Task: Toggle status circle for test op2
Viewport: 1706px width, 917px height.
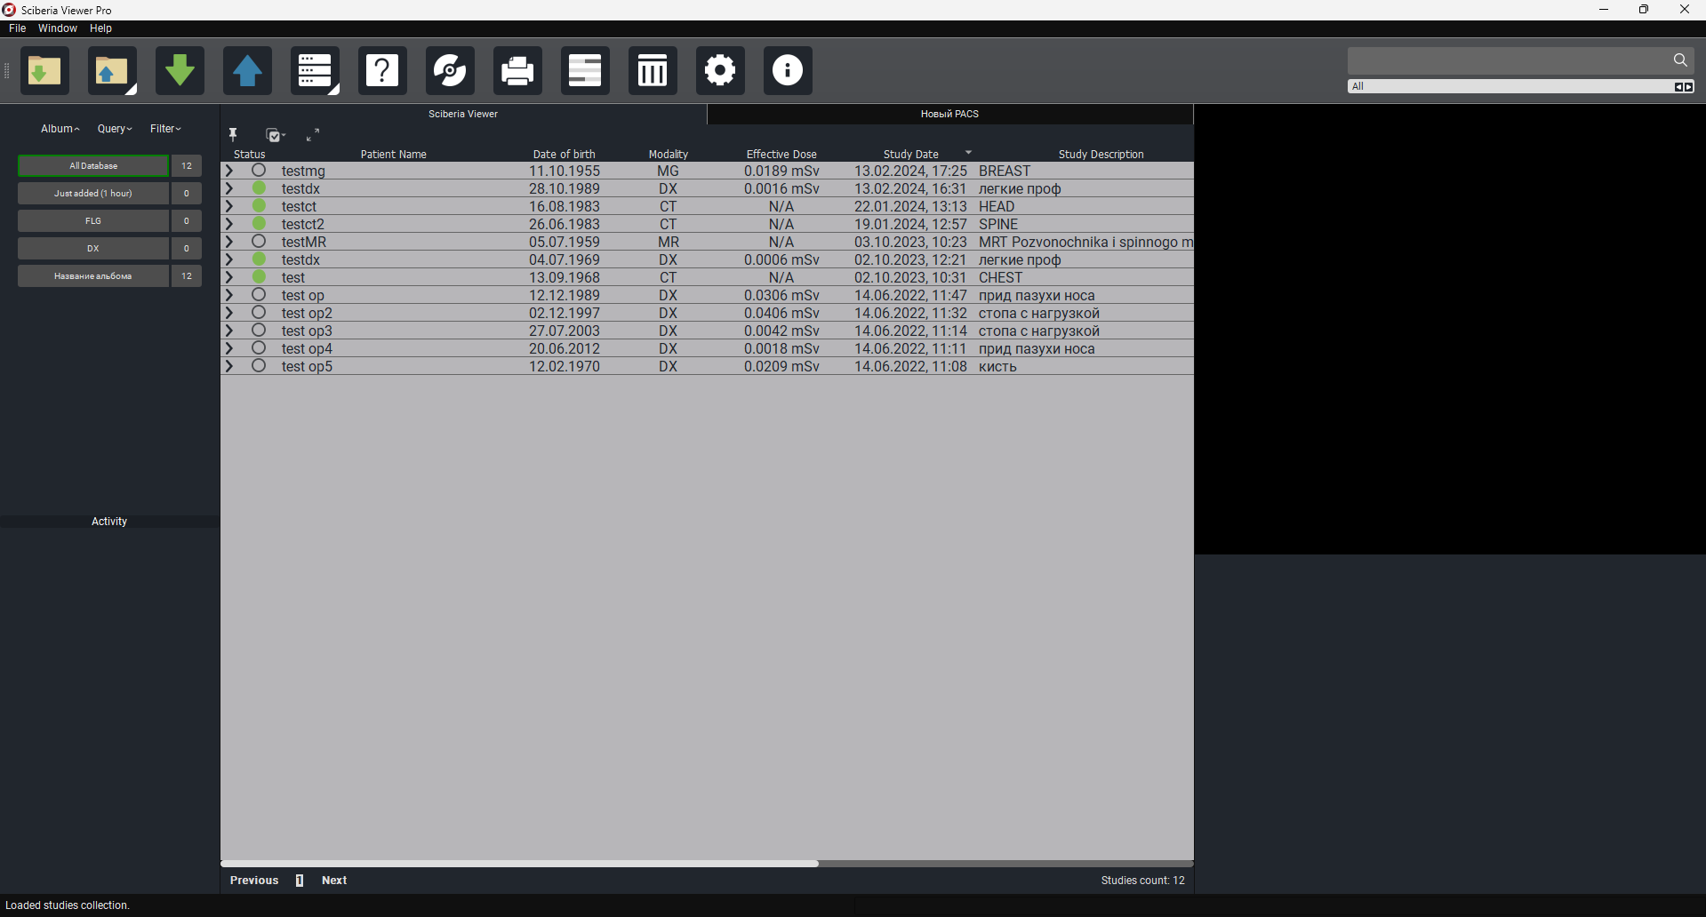Action: point(259,313)
